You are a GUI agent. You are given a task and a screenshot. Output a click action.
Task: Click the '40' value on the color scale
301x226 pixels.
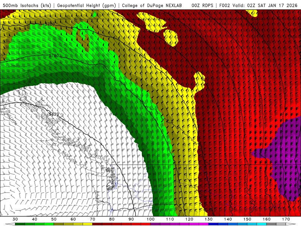coord(35,219)
